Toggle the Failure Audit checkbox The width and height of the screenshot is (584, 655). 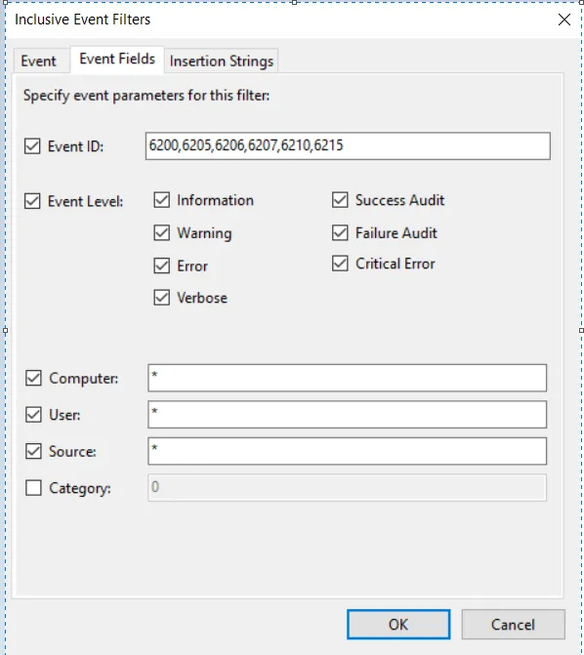(340, 232)
